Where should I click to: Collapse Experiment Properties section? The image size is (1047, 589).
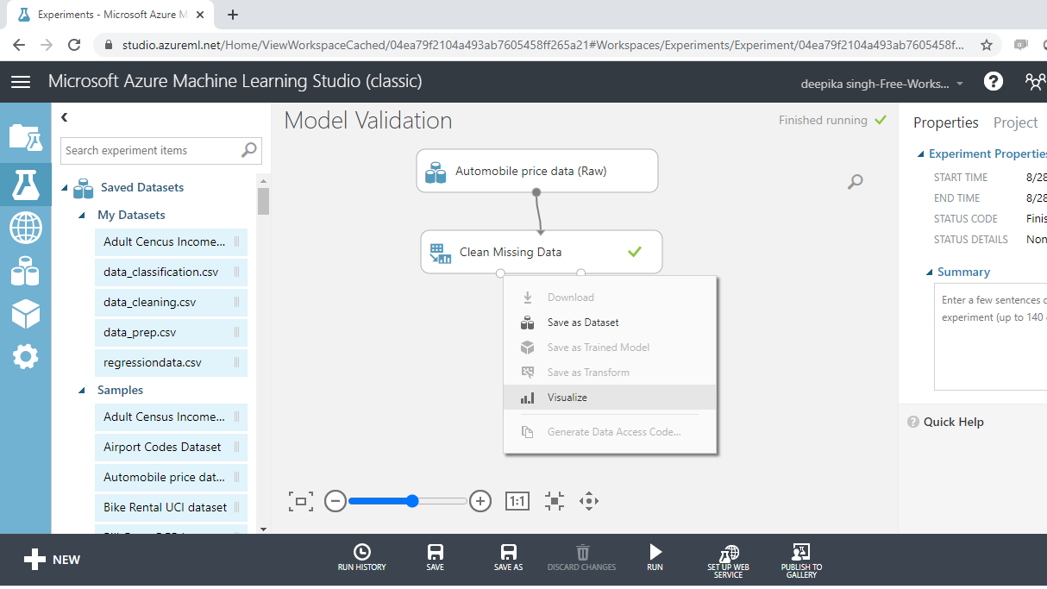920,154
